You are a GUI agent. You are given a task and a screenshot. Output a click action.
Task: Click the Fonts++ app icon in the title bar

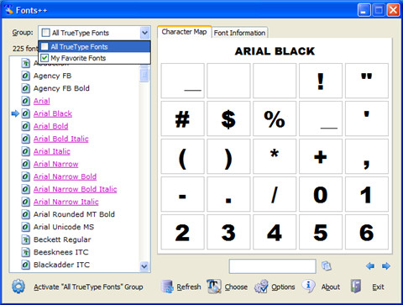(8, 10)
